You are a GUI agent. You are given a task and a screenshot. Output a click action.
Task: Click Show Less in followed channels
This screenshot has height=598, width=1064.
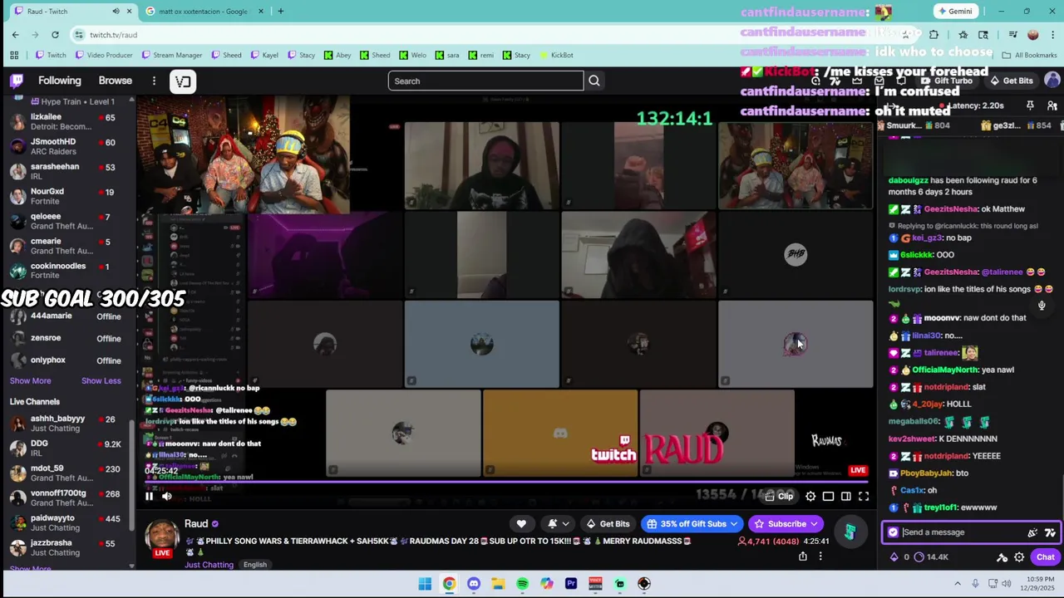(x=101, y=380)
